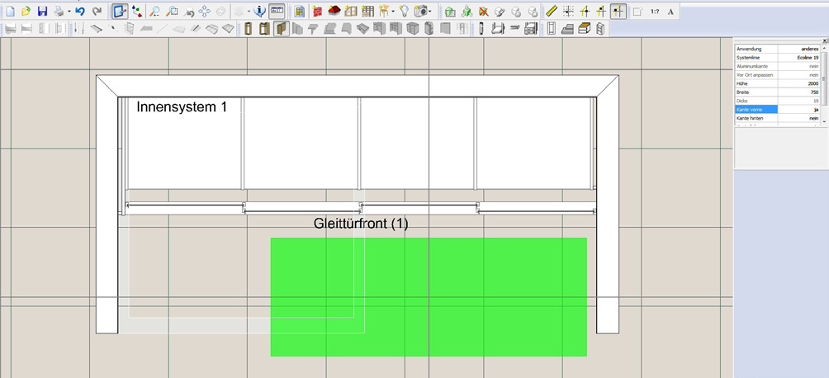Open the printer dropdown arrow
This screenshot has height=378, width=829.
[x=69, y=12]
